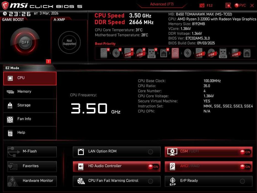
Task: Select the UEFI network boot icon
Action: pos(164,53)
